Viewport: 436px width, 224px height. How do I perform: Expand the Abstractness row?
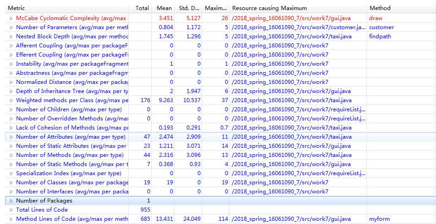pos(11,73)
